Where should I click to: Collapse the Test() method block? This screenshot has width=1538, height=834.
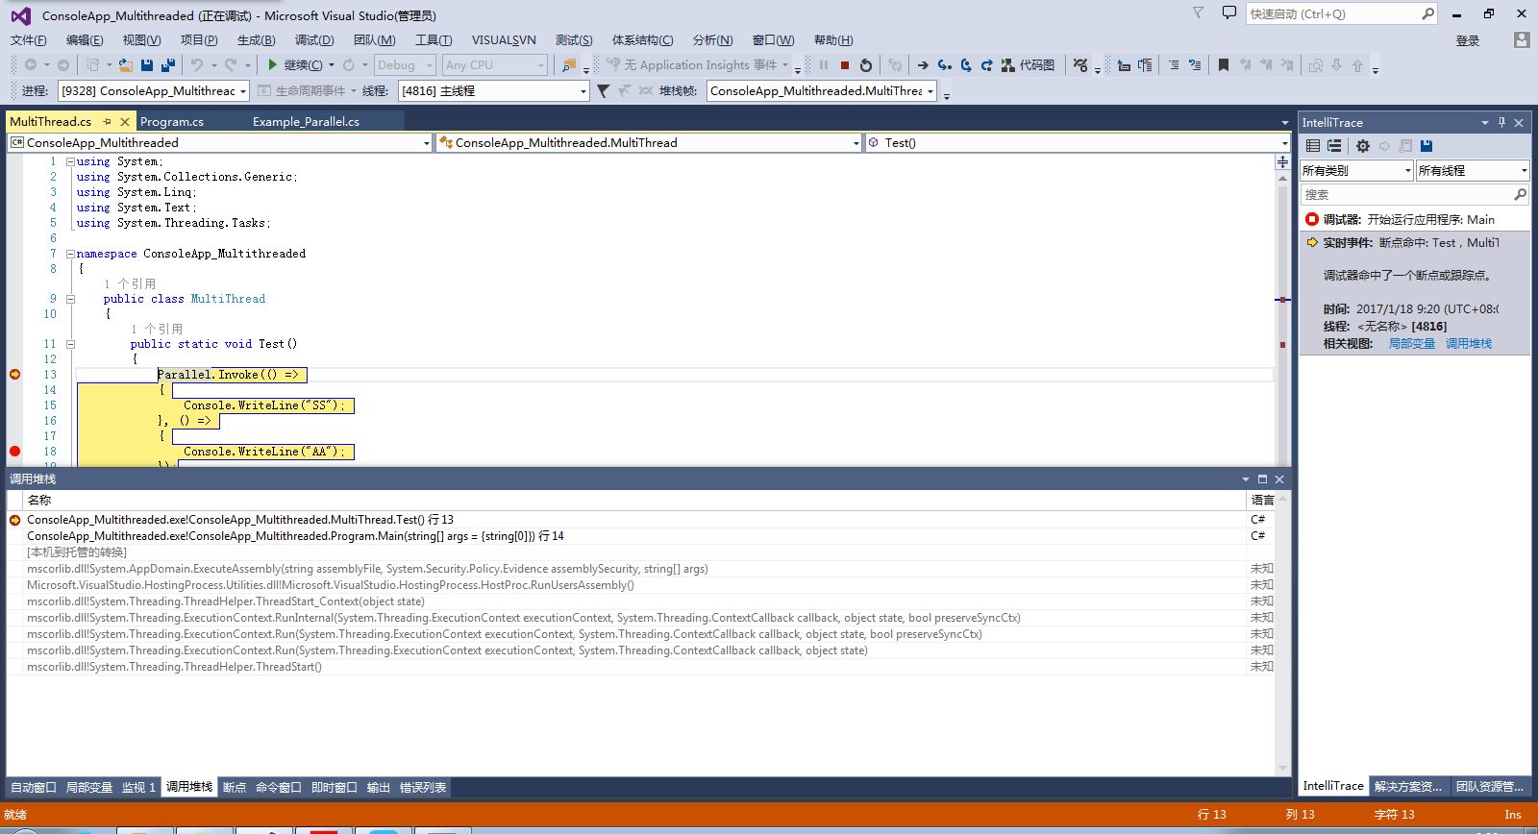[x=70, y=344]
